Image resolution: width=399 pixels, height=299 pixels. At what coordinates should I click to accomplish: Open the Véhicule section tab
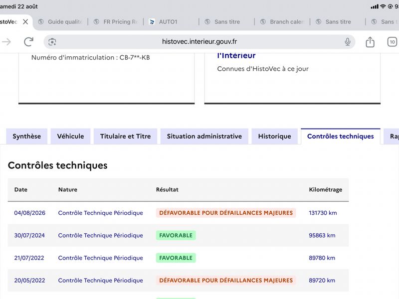click(x=70, y=136)
